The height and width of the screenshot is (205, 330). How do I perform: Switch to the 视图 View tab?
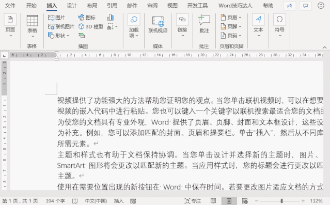172,6
